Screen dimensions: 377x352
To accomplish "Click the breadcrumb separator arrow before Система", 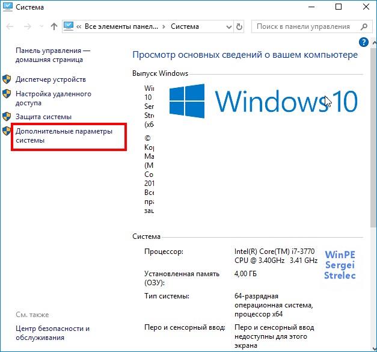I will click(164, 26).
